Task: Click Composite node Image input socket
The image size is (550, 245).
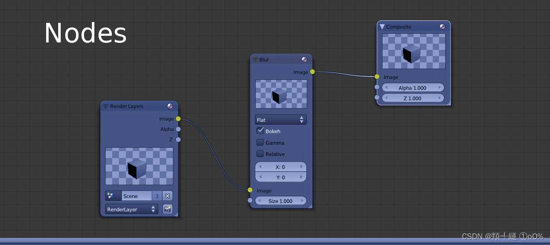Action: pos(377,77)
